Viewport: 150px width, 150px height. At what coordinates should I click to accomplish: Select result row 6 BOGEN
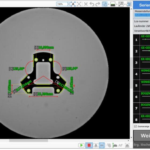click(142, 97)
